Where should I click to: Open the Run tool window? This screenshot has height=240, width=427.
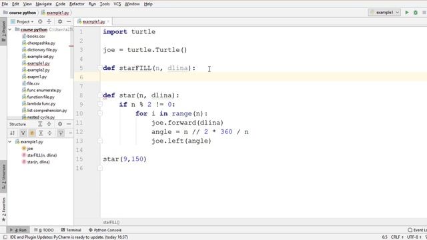(x=18, y=230)
